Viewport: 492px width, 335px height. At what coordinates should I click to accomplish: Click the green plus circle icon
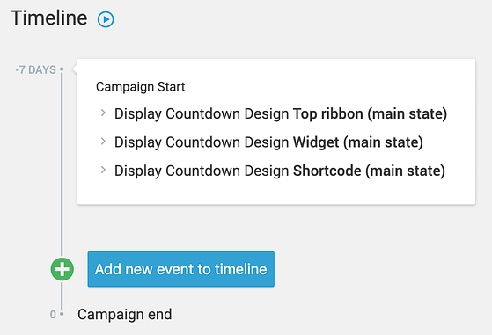[62, 269]
